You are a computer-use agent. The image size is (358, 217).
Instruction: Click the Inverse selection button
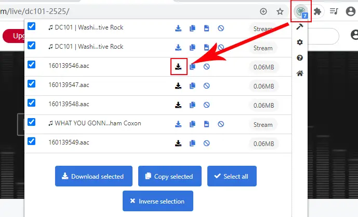157,201
